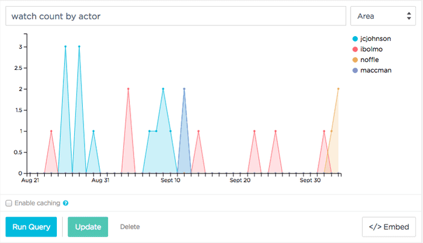
Task: Click the Sept 20 axis label
Action: [x=240, y=180]
